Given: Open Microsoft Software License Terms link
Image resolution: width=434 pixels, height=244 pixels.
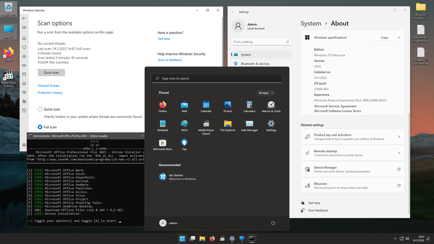Looking at the screenshot, I should (x=338, y=111).
